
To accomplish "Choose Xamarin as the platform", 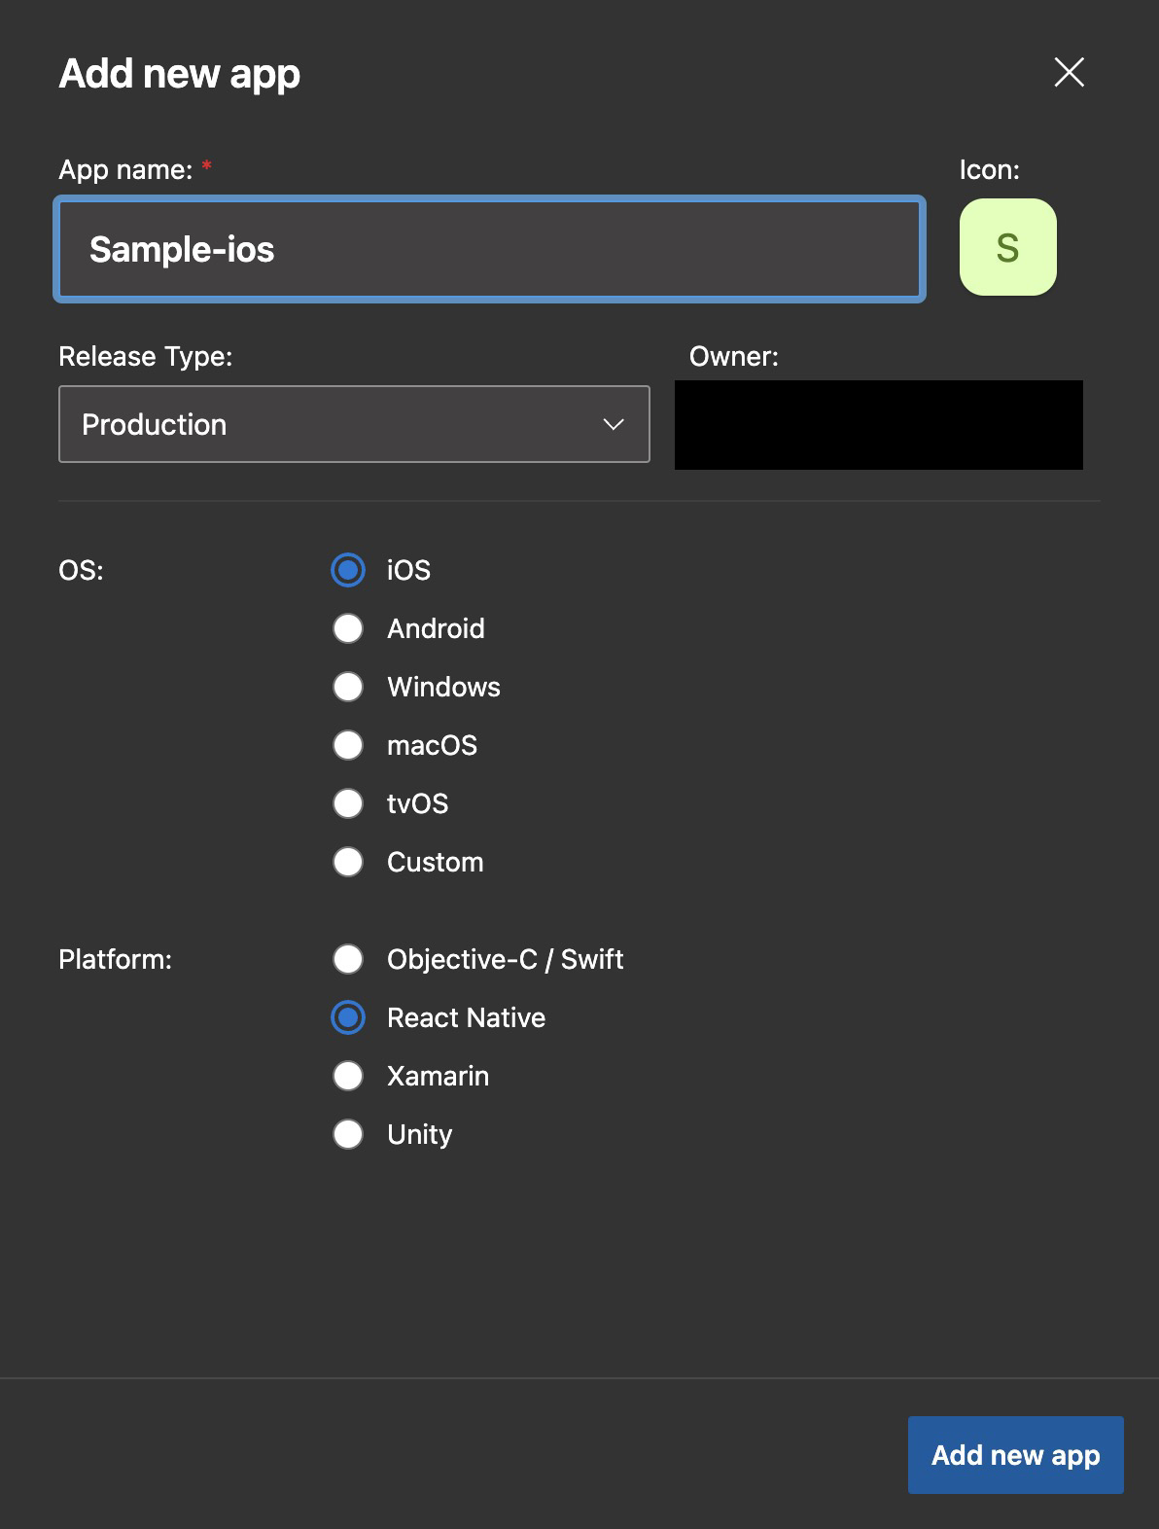I will [348, 1076].
